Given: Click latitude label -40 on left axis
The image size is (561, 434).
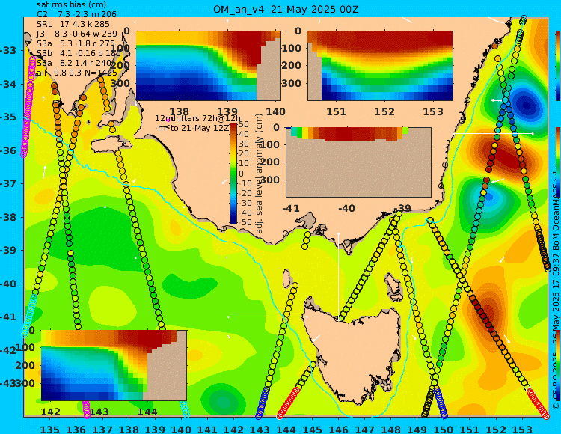Looking at the screenshot, I should [x=7, y=284].
